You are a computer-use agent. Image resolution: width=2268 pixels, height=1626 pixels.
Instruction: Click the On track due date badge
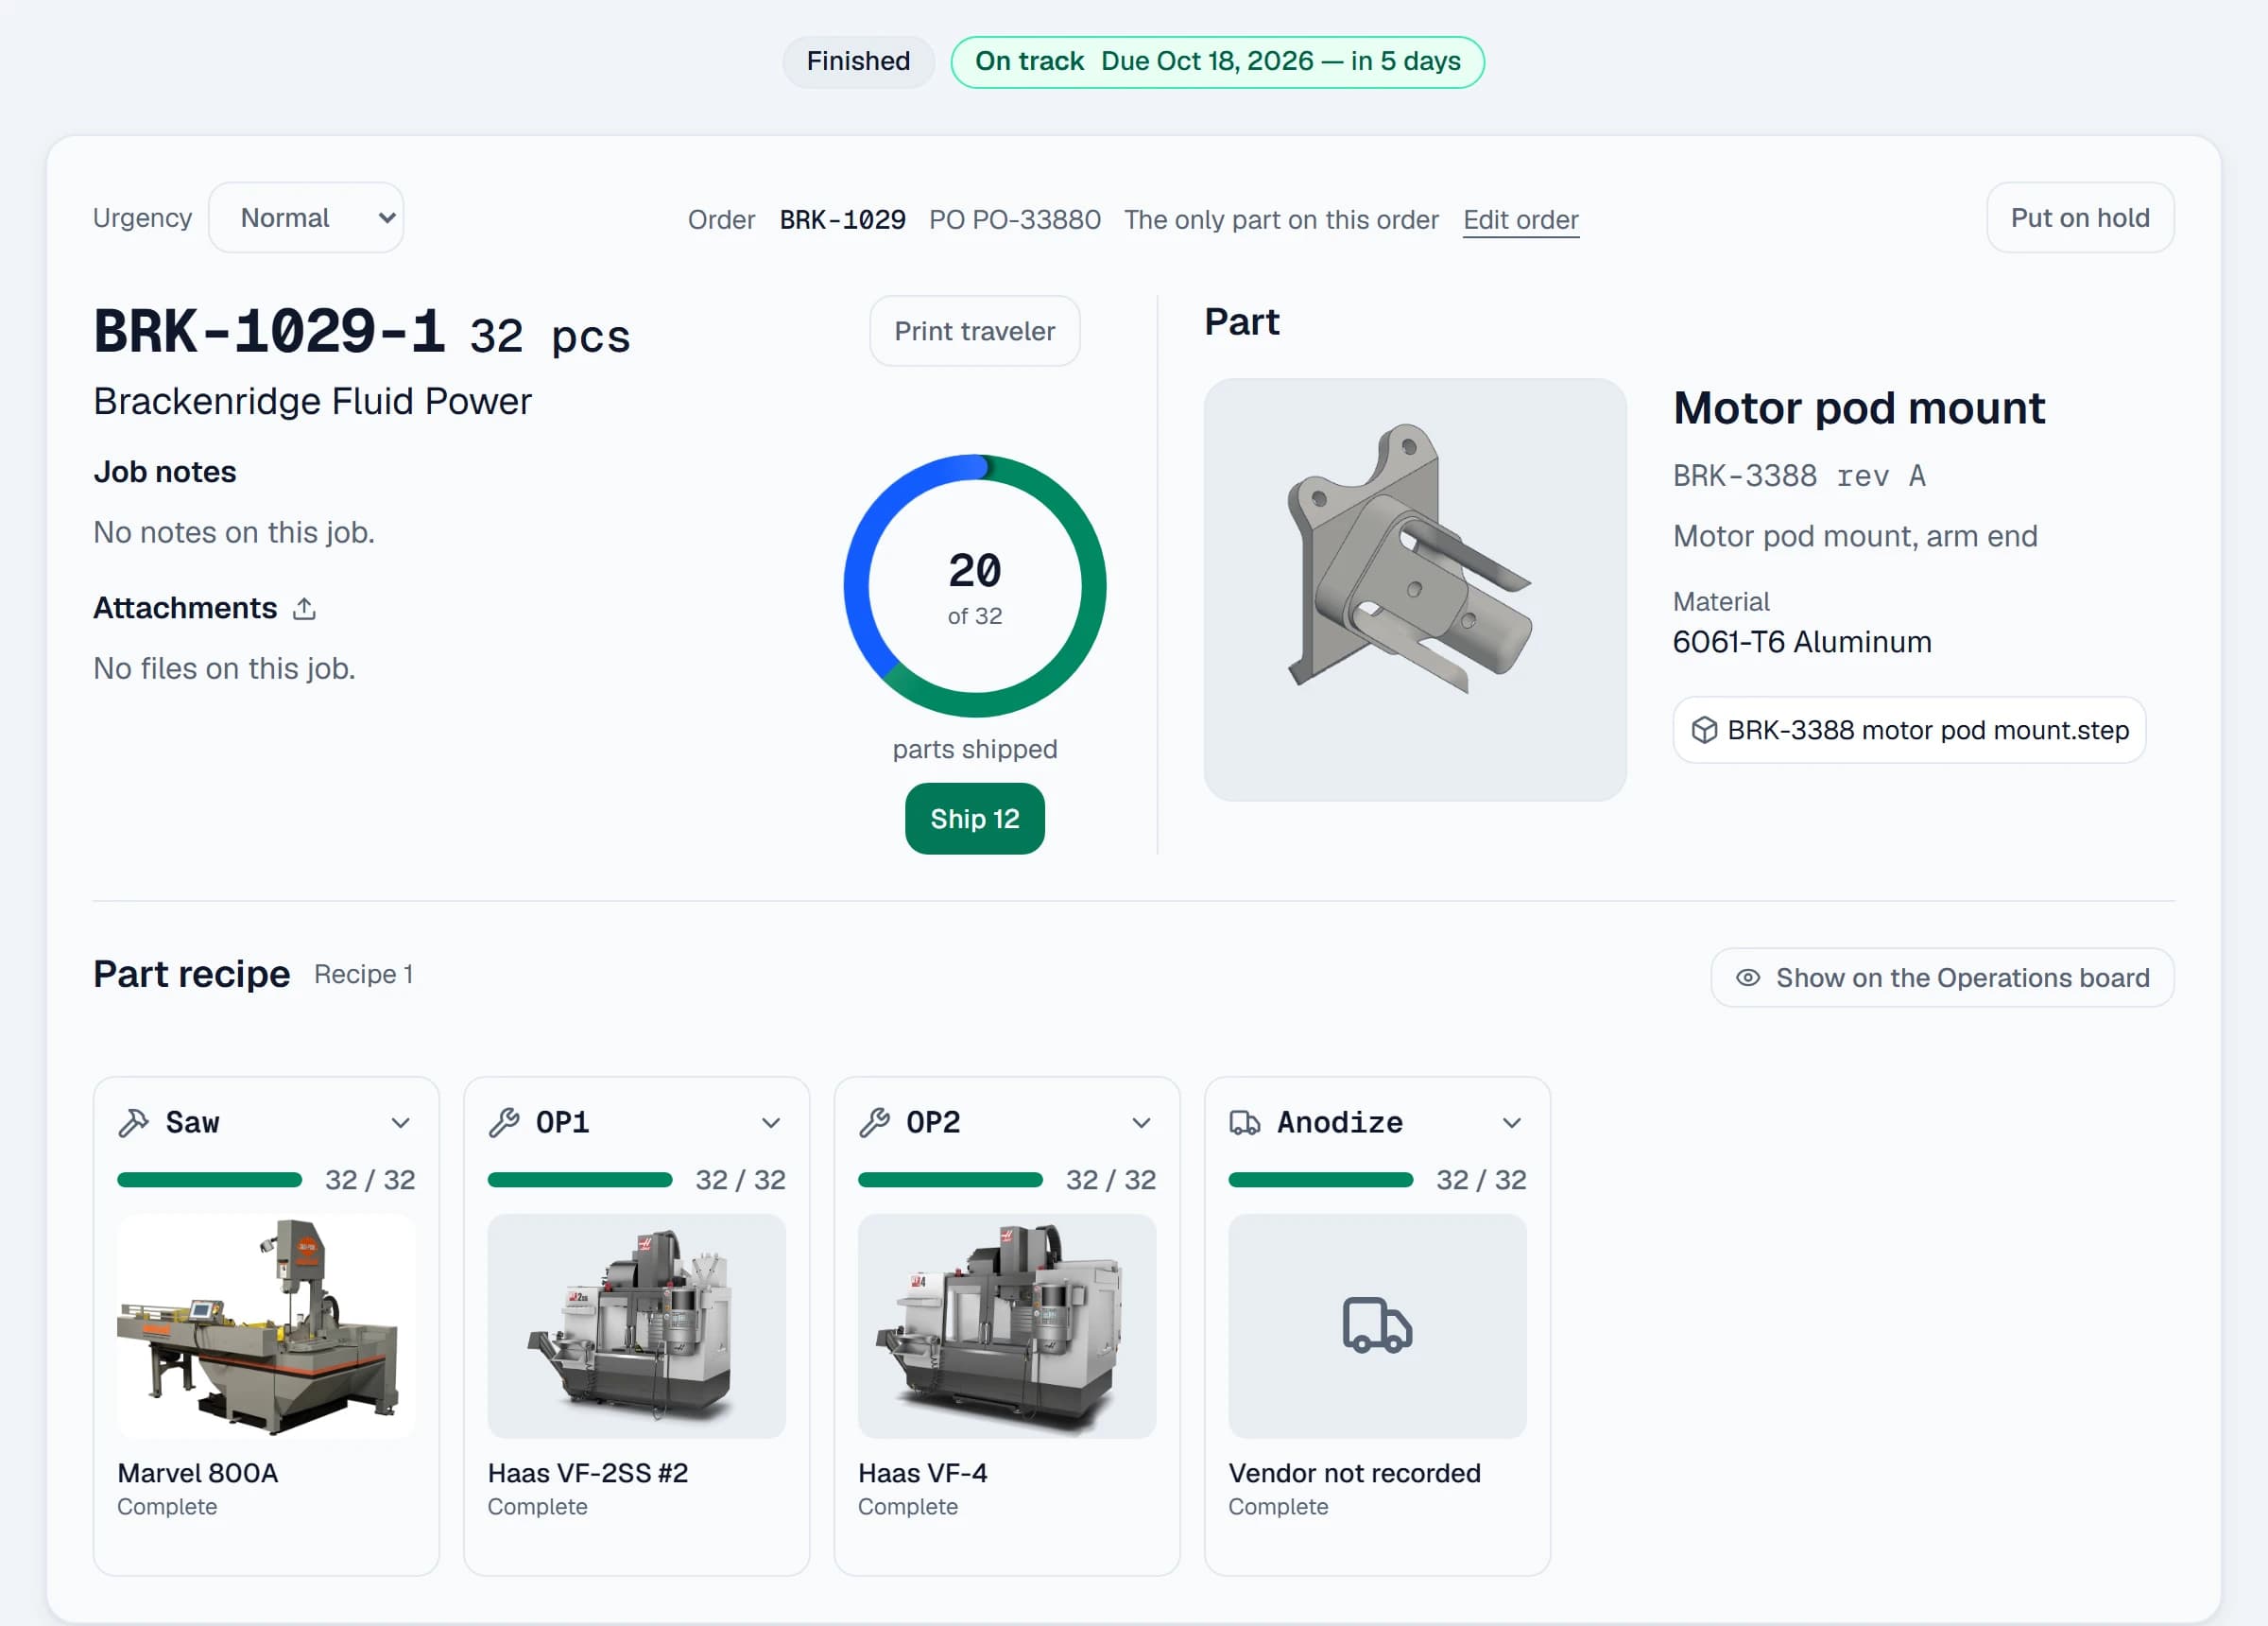[x=1217, y=61]
